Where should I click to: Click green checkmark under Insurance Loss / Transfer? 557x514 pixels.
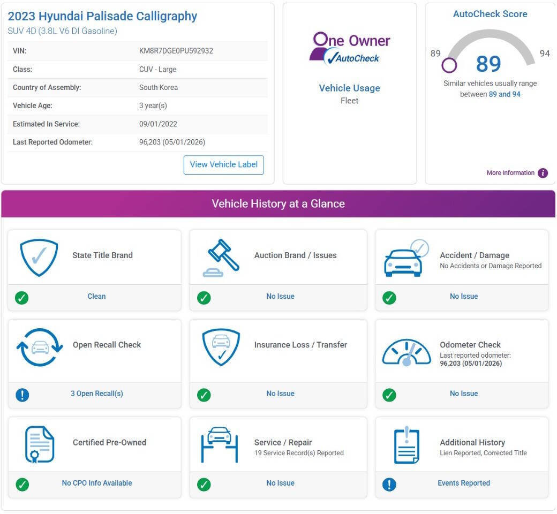coord(204,395)
